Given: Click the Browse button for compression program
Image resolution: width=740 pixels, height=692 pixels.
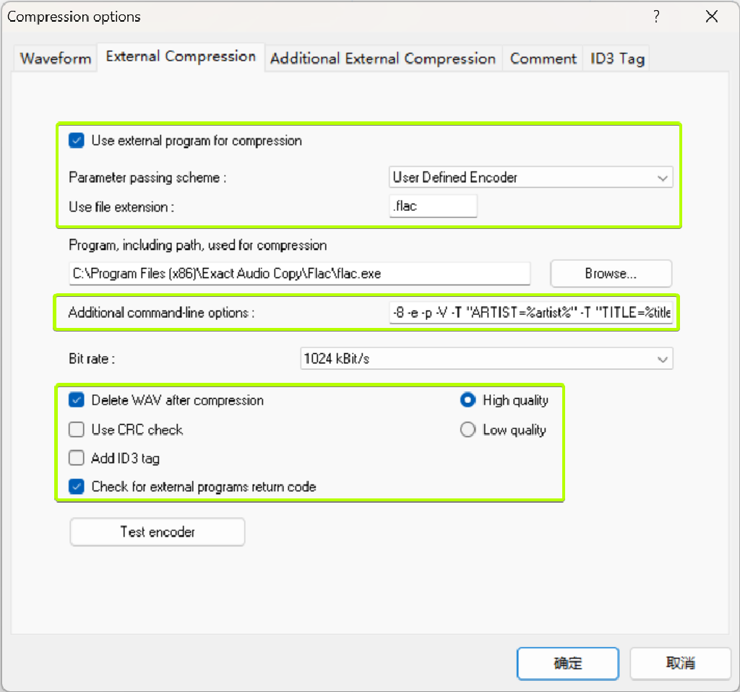Looking at the screenshot, I should [611, 273].
